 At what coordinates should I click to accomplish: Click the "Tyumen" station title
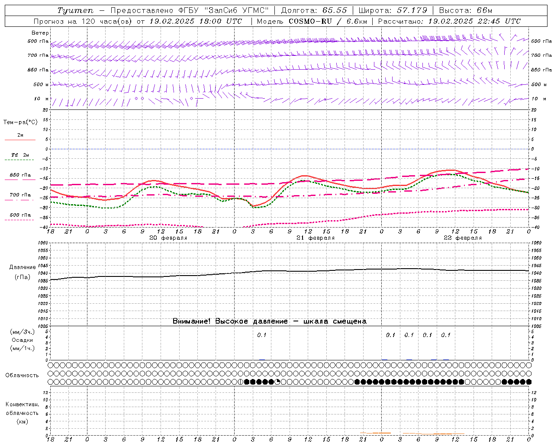(75, 10)
